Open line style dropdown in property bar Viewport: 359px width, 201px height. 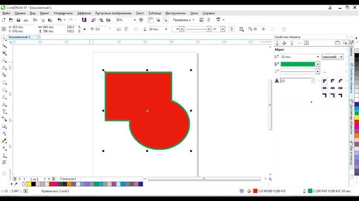[x=209, y=29]
